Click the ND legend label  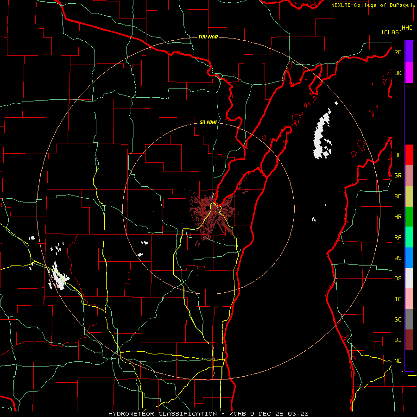click(398, 361)
